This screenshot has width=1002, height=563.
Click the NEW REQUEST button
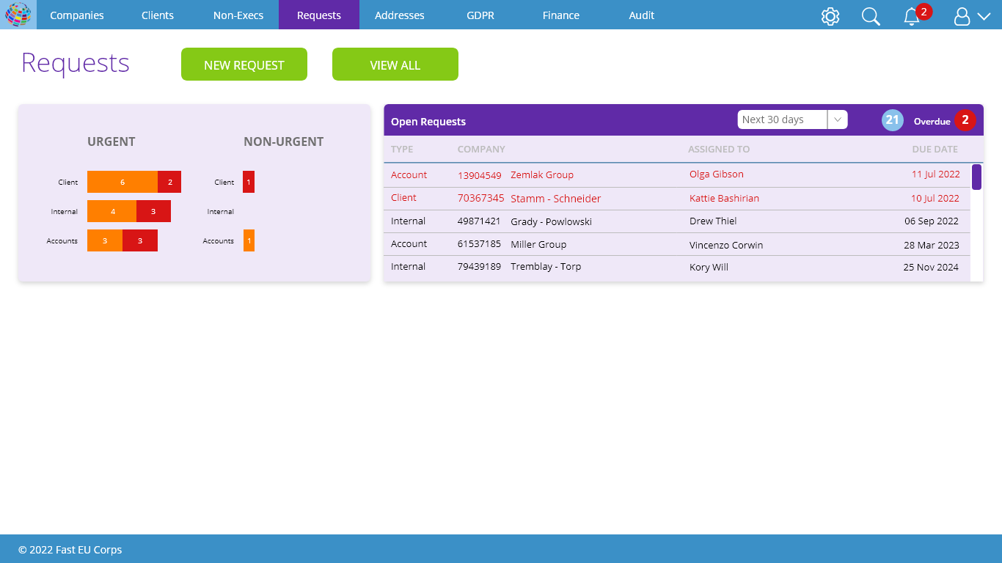coord(244,65)
